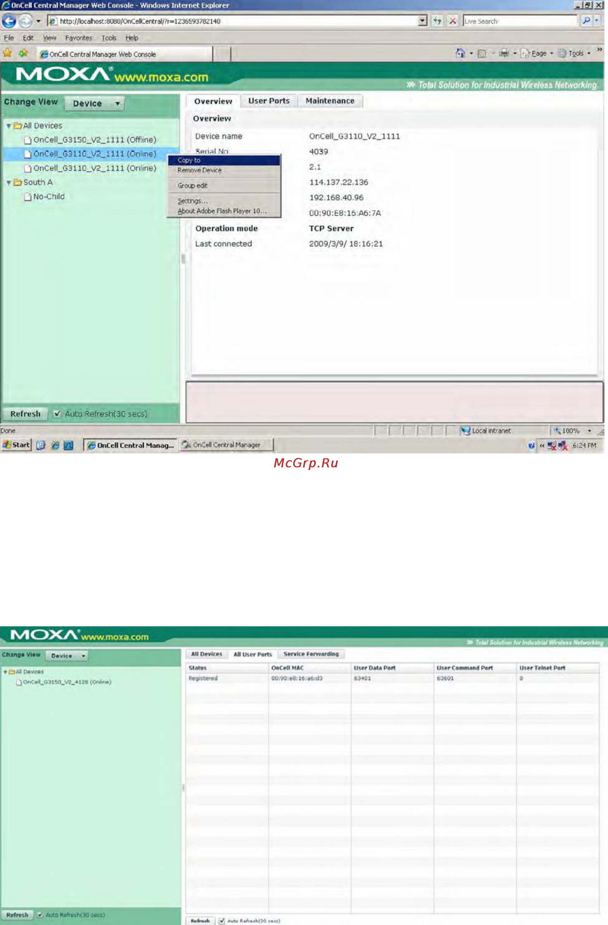608x925 pixels.
Task: Switch to the Overview tab
Action: [213, 101]
